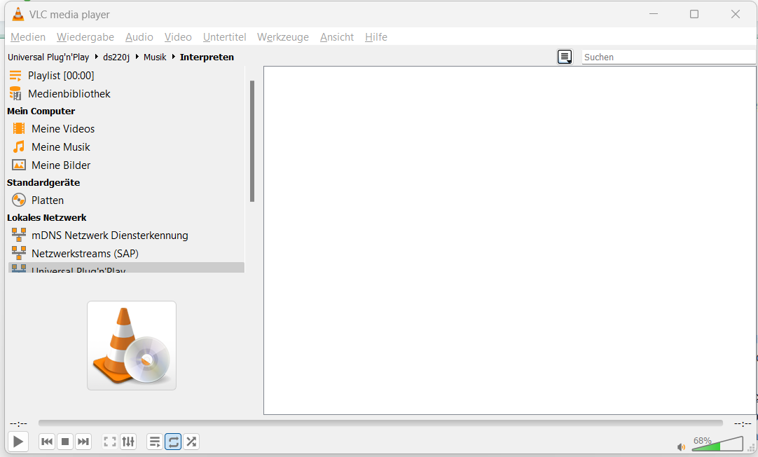This screenshot has height=457, width=758.
Task: Change the playlist view mode icon
Action: [565, 57]
